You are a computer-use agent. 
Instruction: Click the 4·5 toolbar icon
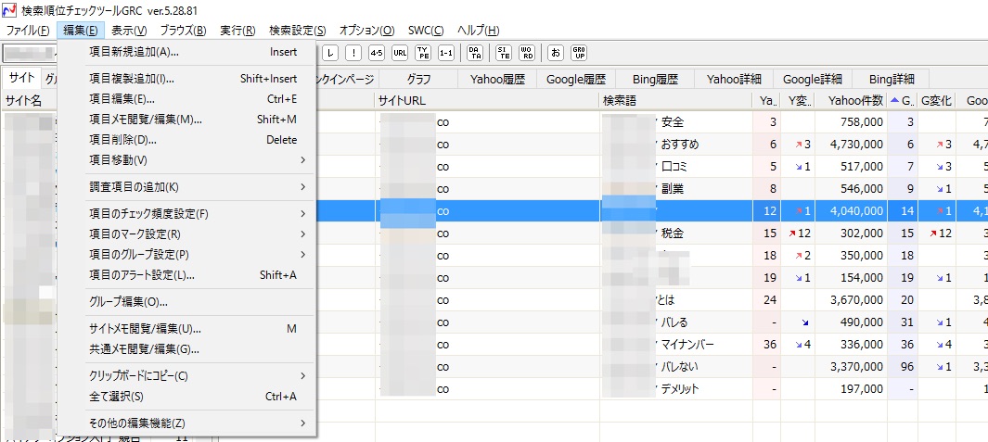[377, 53]
